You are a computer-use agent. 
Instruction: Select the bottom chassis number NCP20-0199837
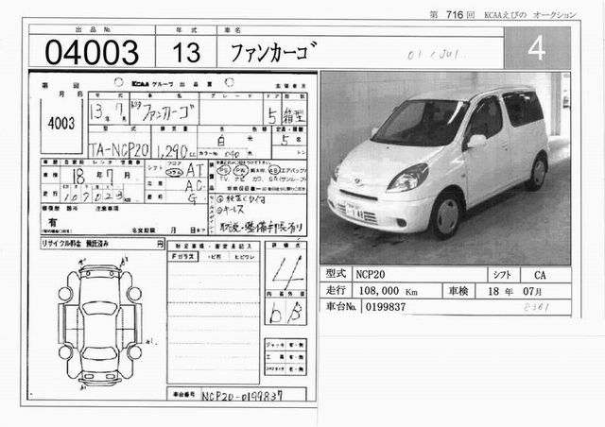coord(242,396)
